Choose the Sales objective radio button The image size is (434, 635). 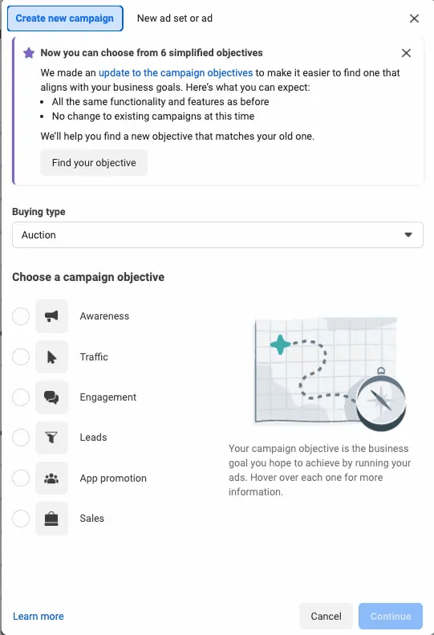21,519
